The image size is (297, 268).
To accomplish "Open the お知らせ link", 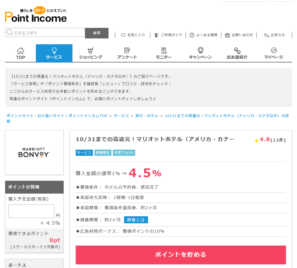I will click(275, 35).
